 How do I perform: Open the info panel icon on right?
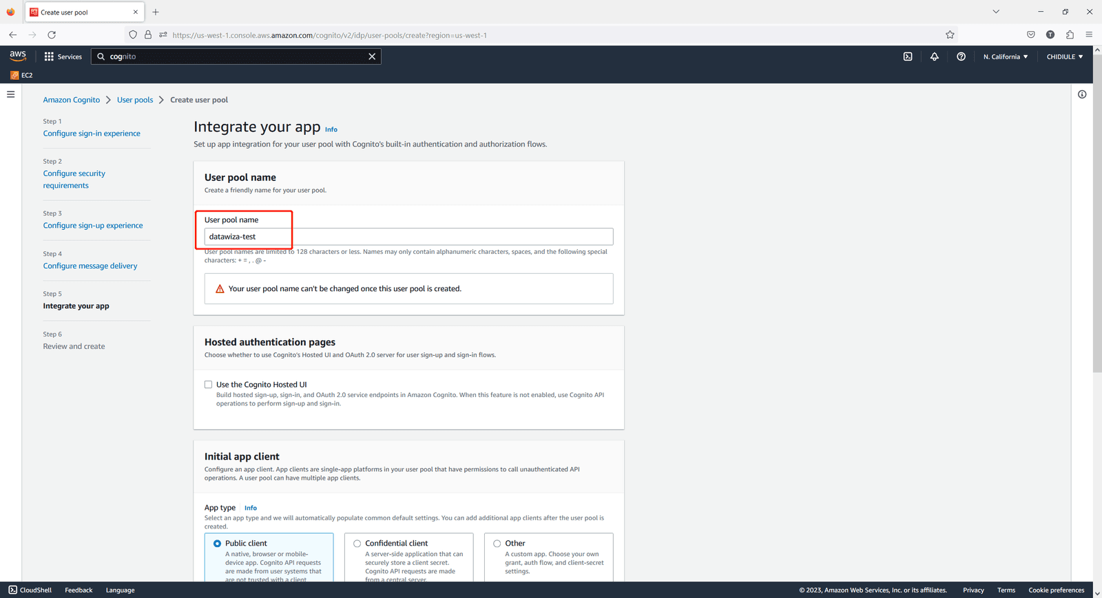(1082, 94)
